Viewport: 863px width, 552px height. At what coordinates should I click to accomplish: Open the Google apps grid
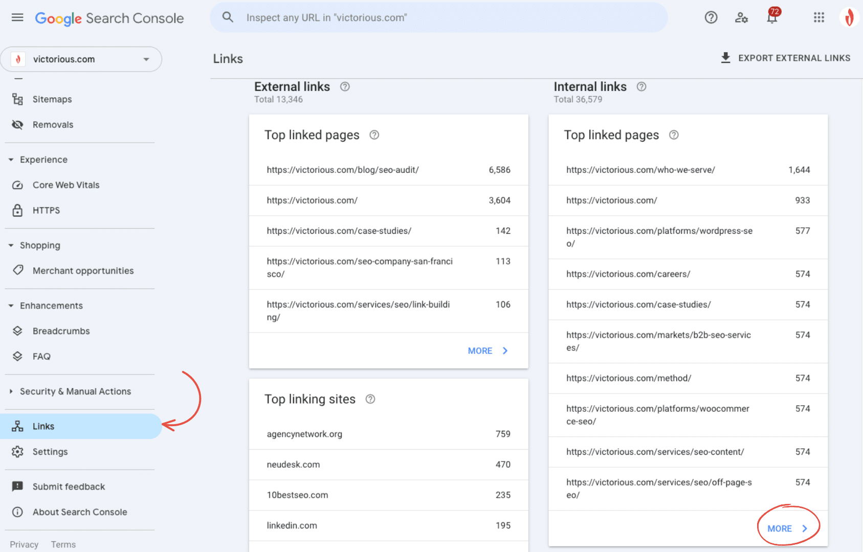819,17
